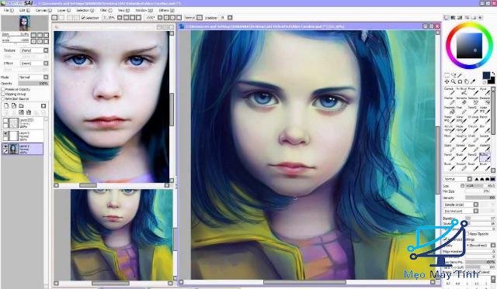Toggle the Selection checkbox in toolbar
Viewport: 497px width, 289px height.
(83, 18)
